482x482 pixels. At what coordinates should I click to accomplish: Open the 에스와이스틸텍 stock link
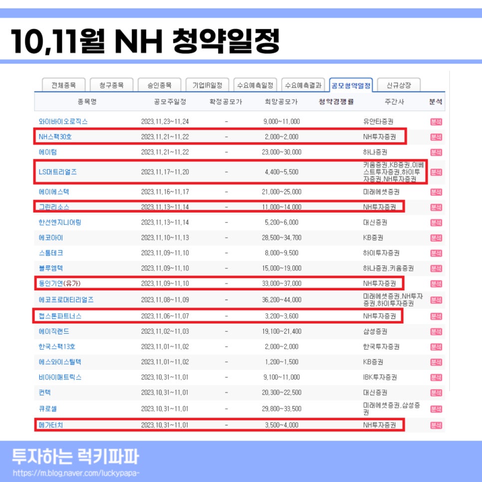(60, 362)
